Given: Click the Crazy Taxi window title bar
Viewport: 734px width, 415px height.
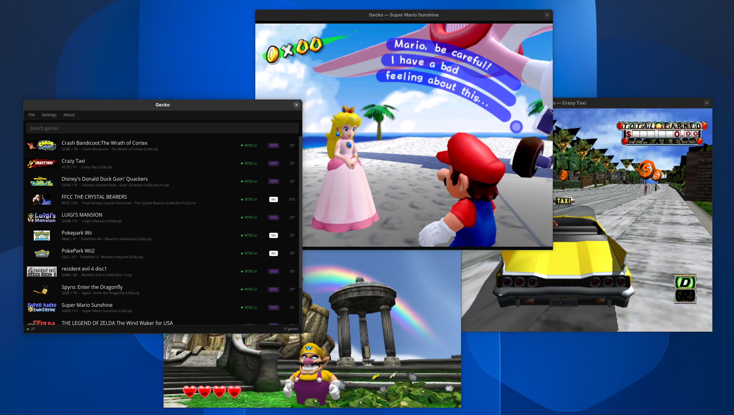Looking at the screenshot, I should coord(632,103).
